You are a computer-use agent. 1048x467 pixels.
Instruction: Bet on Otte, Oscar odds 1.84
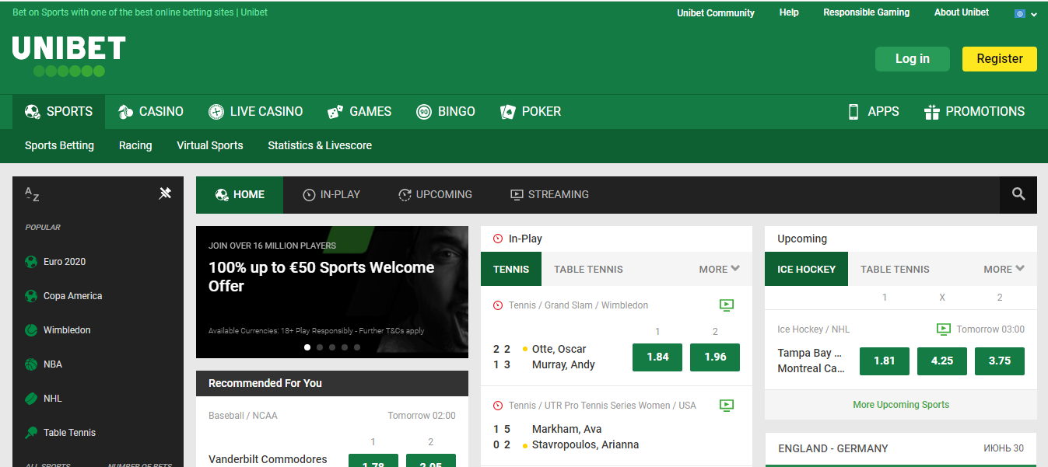pos(657,357)
